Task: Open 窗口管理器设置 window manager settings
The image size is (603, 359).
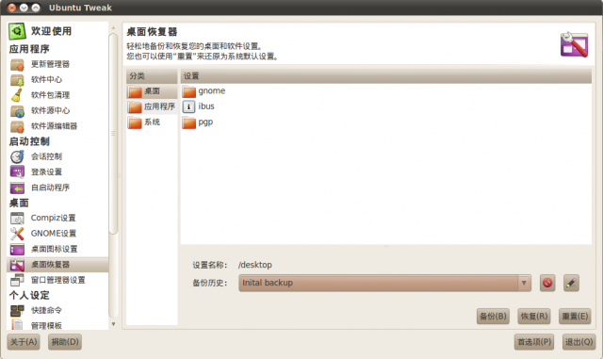Action: click(x=57, y=280)
